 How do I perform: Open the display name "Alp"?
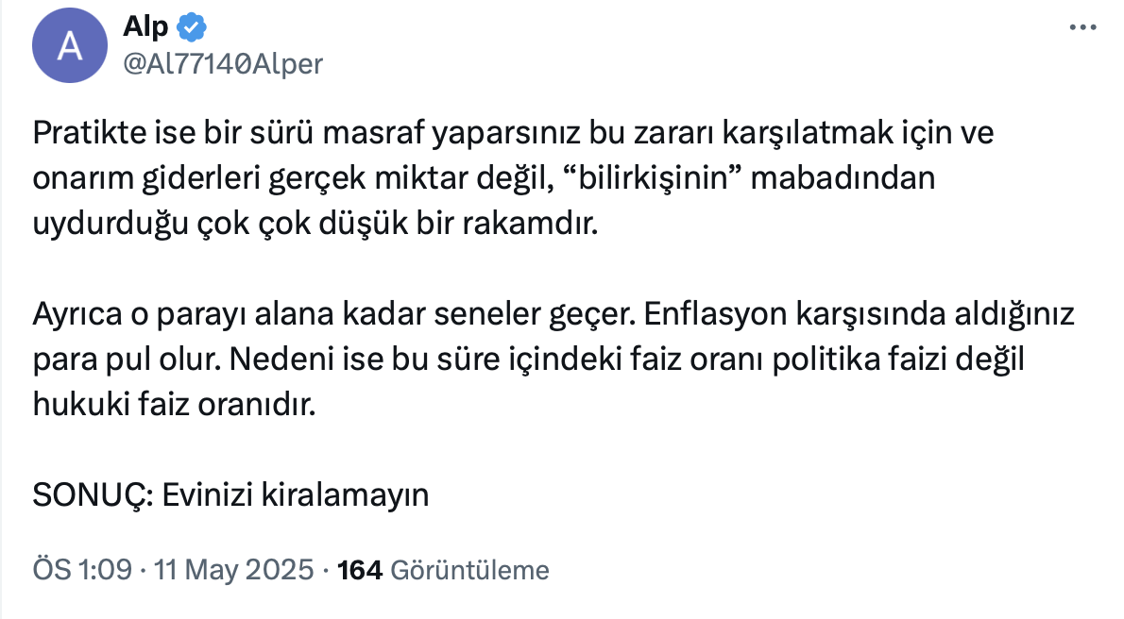[x=145, y=28]
